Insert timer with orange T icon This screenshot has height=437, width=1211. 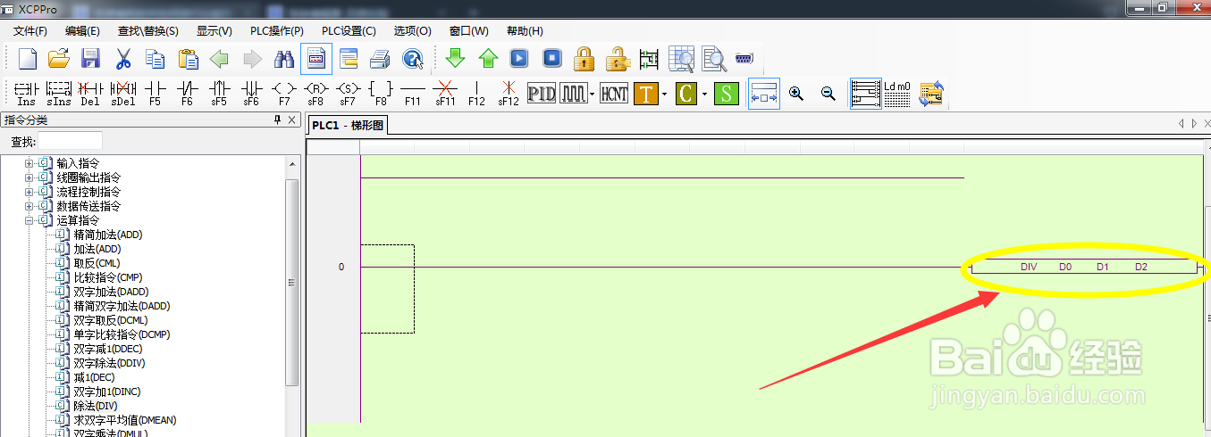coord(646,93)
